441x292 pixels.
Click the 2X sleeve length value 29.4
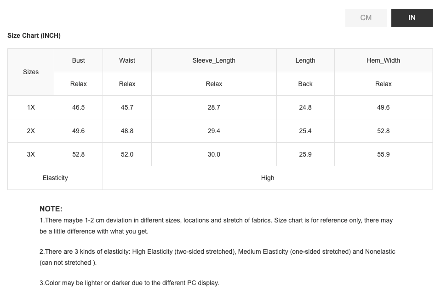point(214,131)
